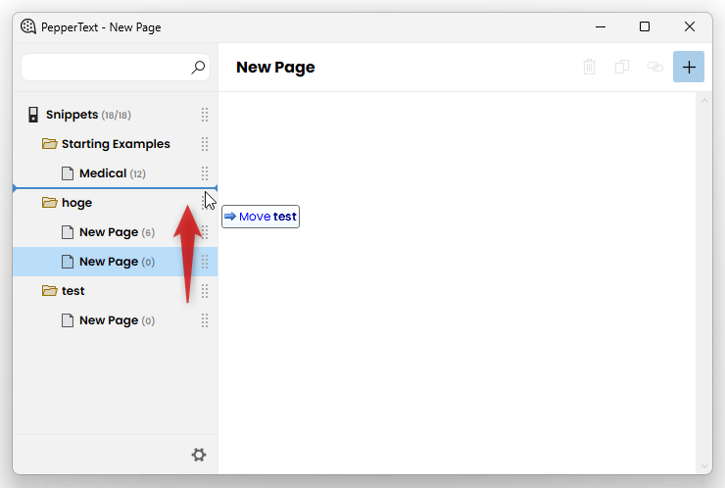Click the New Page title heading
This screenshot has height=488, width=725.
click(275, 68)
